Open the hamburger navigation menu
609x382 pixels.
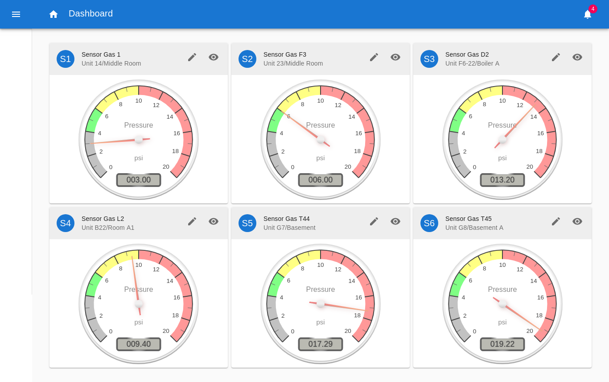(16, 14)
